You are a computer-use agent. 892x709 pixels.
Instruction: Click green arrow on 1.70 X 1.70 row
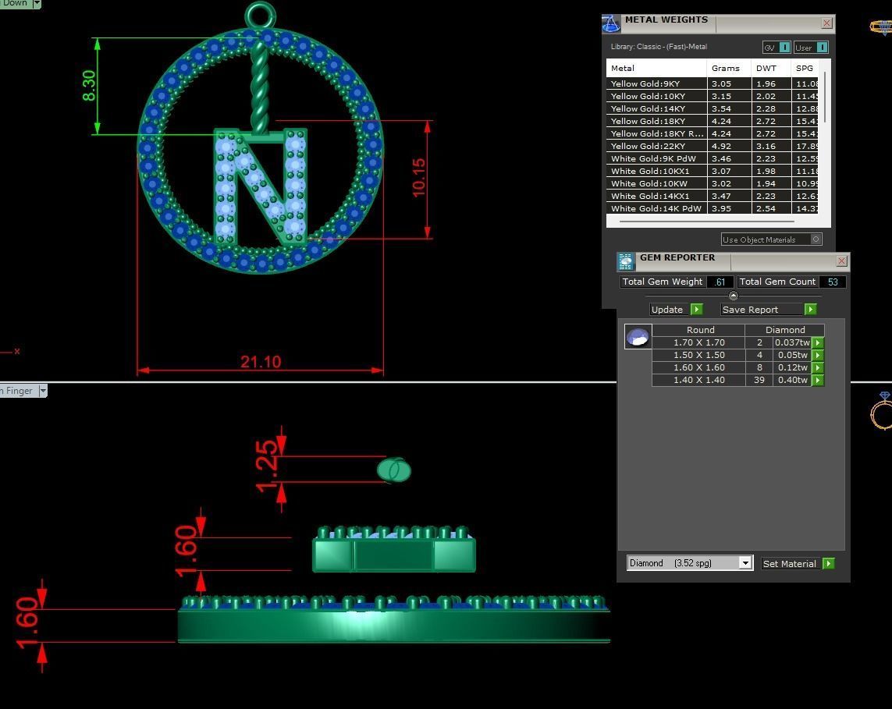[x=818, y=343]
